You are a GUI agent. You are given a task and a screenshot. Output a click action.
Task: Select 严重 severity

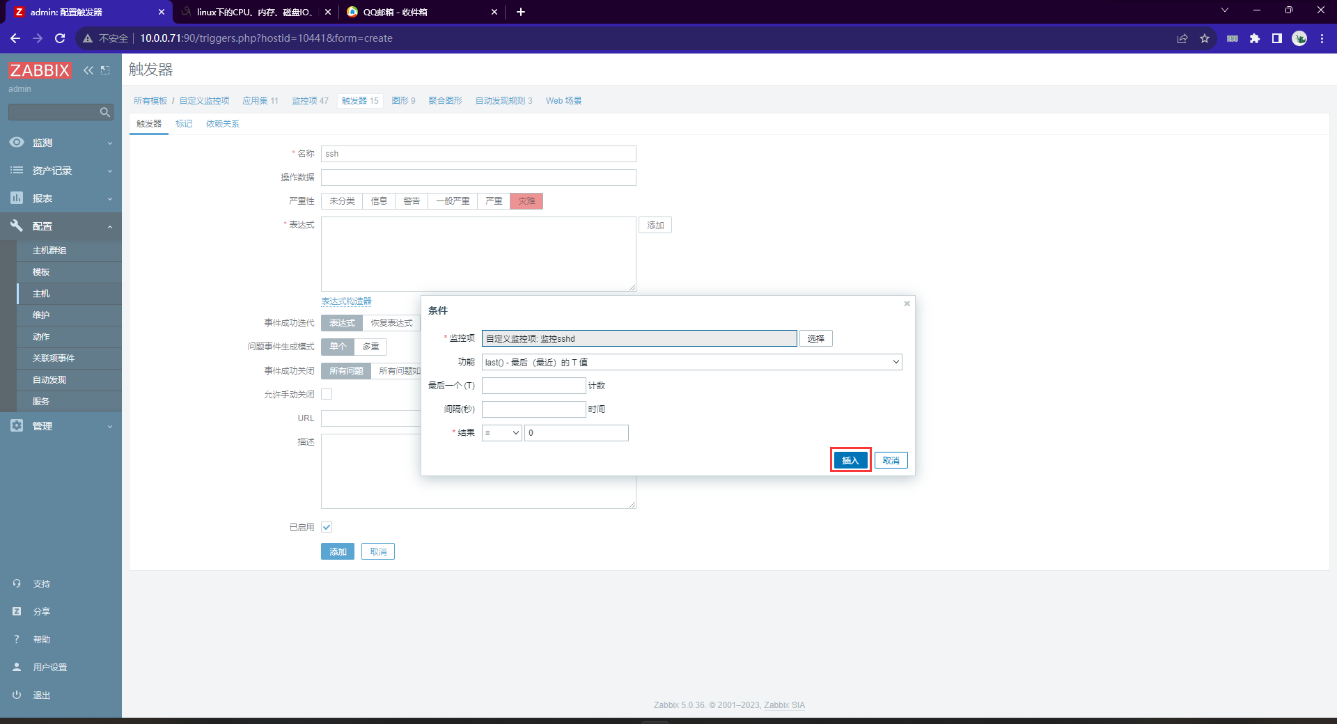pos(494,201)
